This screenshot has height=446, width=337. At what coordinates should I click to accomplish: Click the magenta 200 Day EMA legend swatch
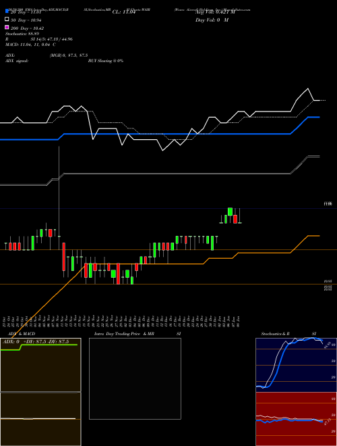7,27
